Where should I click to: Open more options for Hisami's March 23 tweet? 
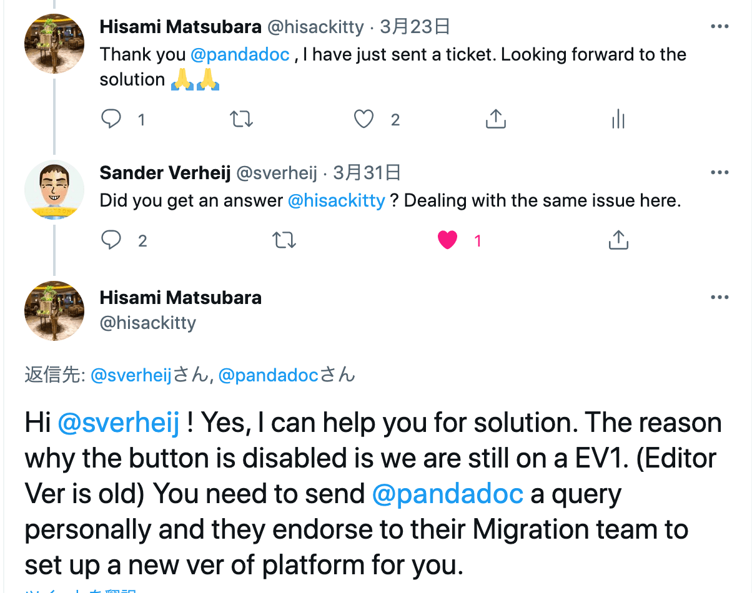click(x=720, y=27)
